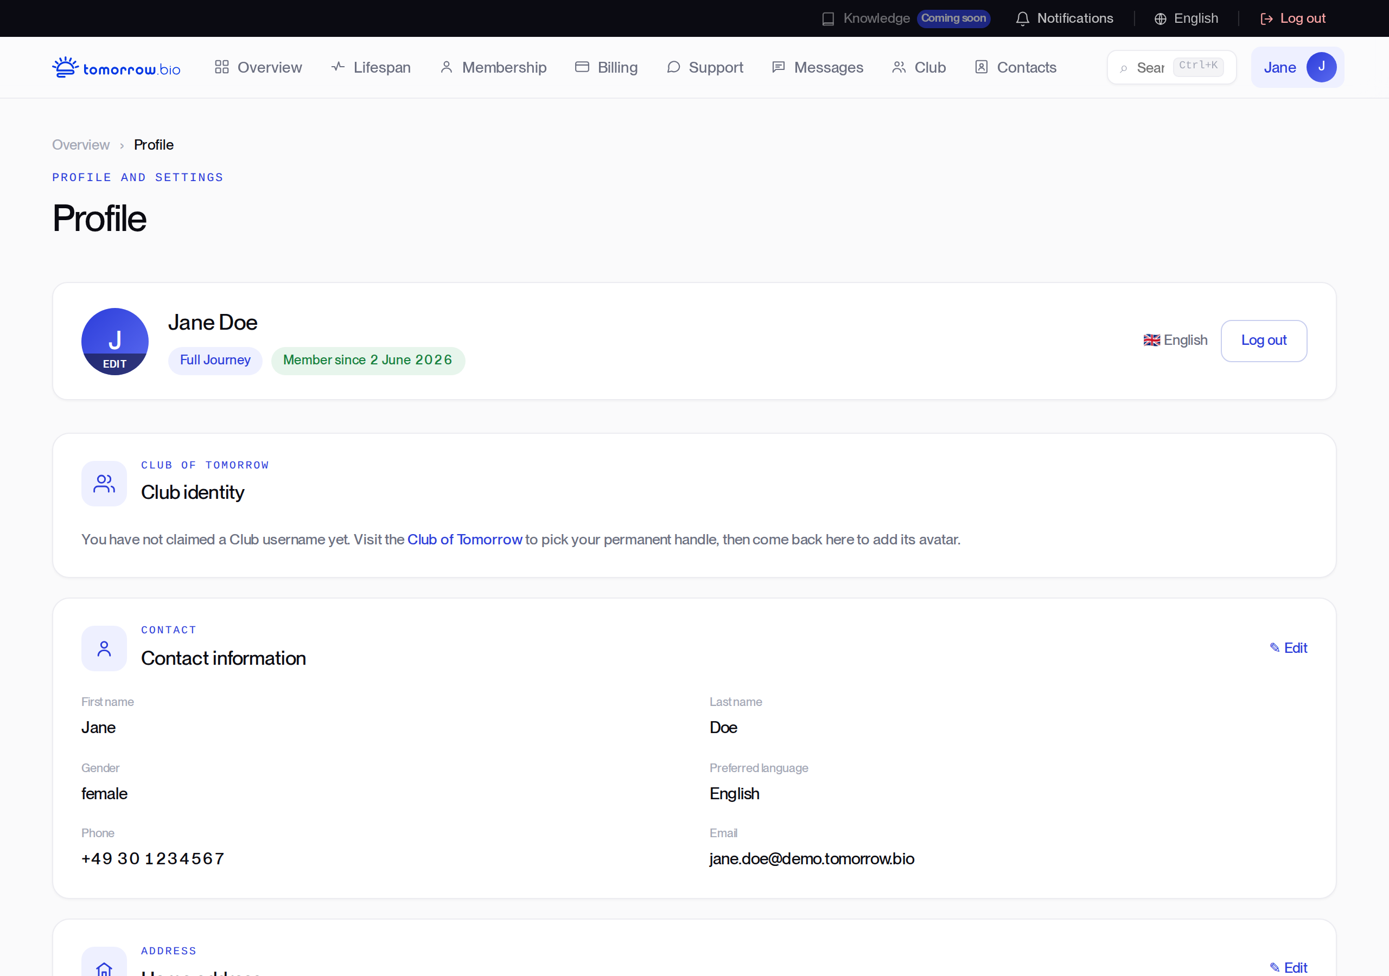
Task: Click the Club identity people icon
Action: pyautogui.click(x=104, y=484)
